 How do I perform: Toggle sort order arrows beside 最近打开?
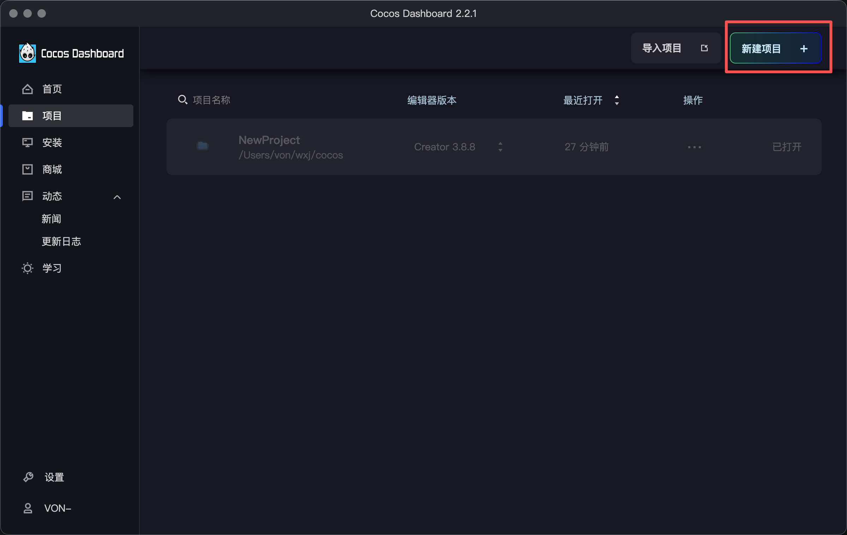[617, 100]
